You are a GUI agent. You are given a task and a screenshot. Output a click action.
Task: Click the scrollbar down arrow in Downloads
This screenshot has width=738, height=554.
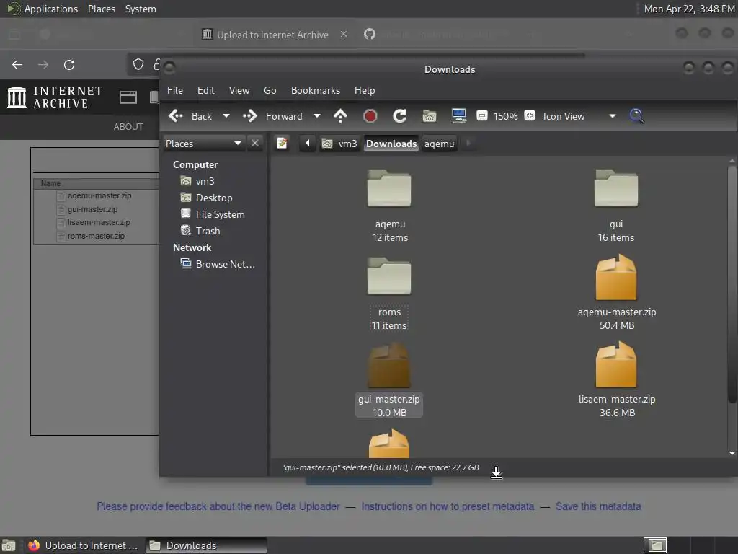[732, 453]
